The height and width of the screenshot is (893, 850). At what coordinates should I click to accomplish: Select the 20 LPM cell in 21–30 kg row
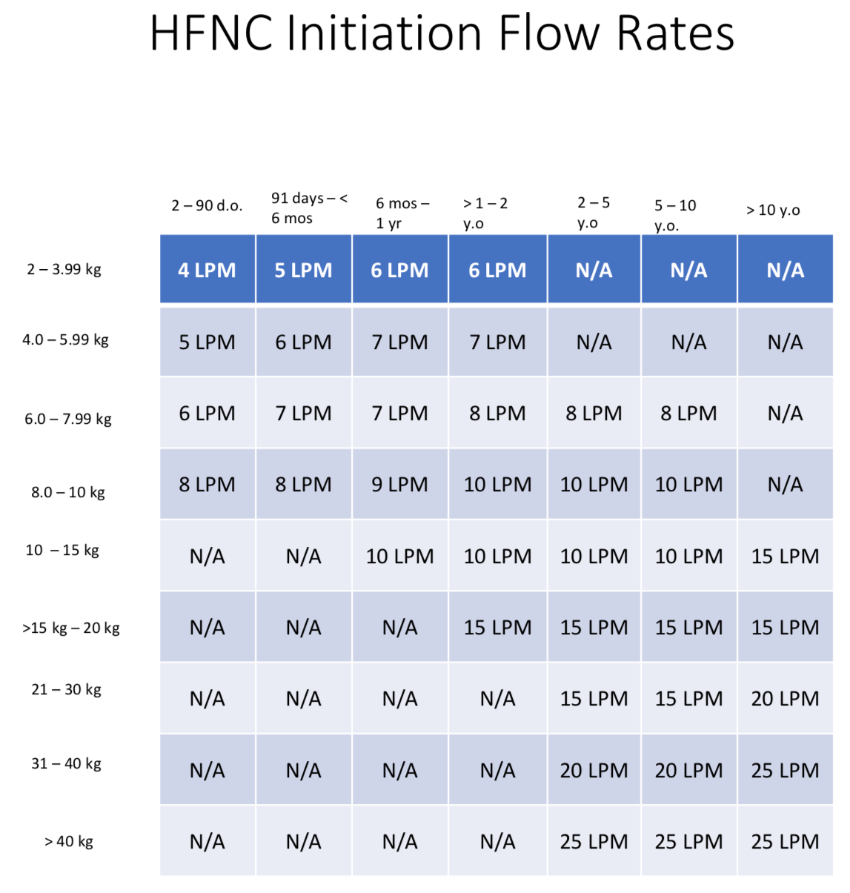click(x=785, y=699)
